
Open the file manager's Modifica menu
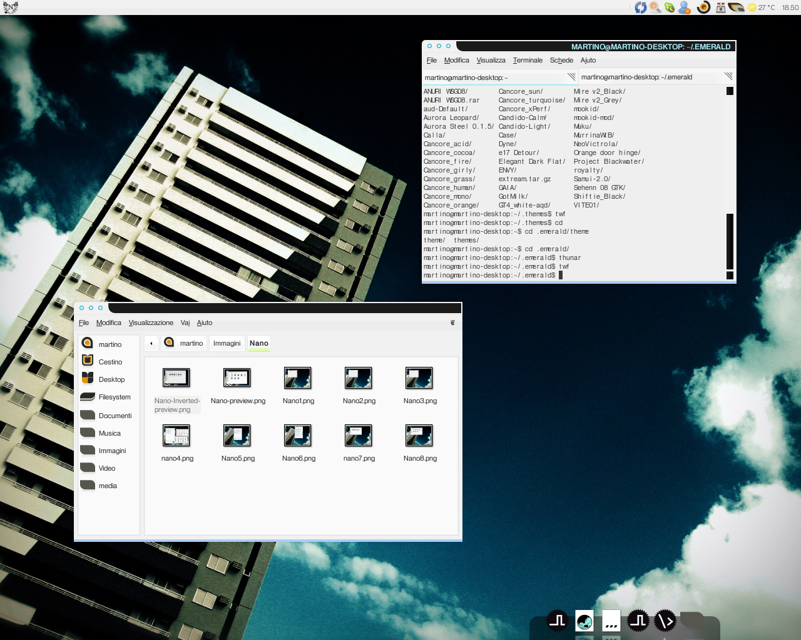tap(108, 322)
